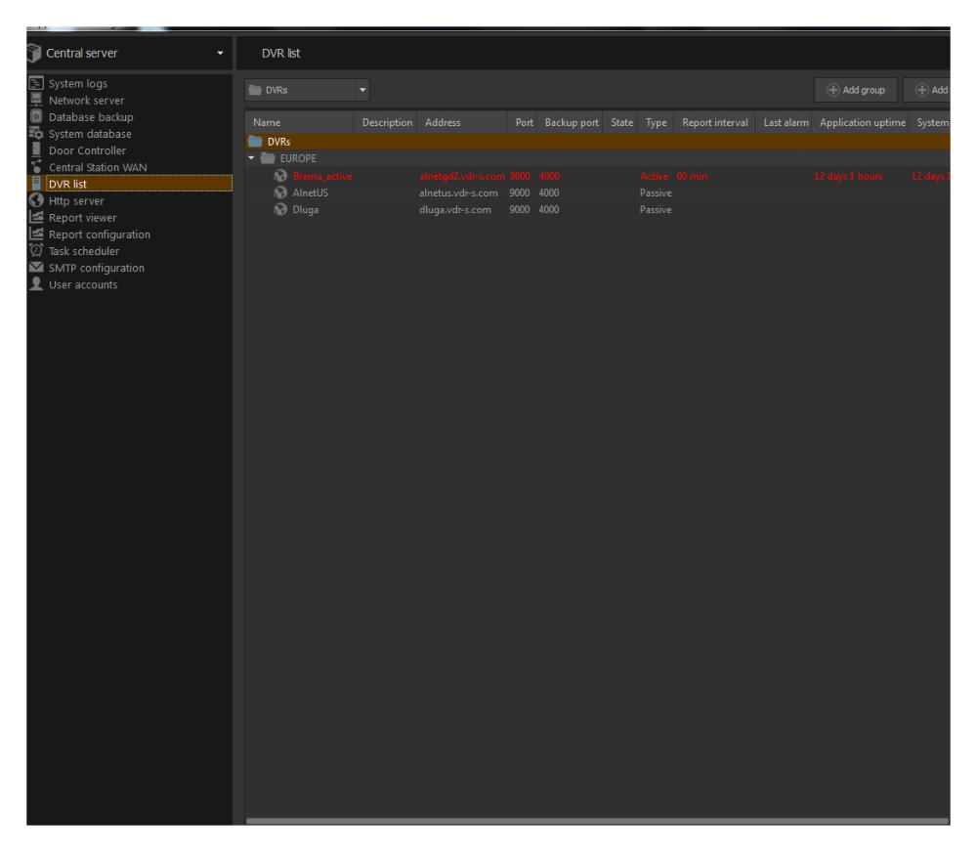Click the Task scheduler clock icon
Screen dimensions: 977x852
point(36,250)
